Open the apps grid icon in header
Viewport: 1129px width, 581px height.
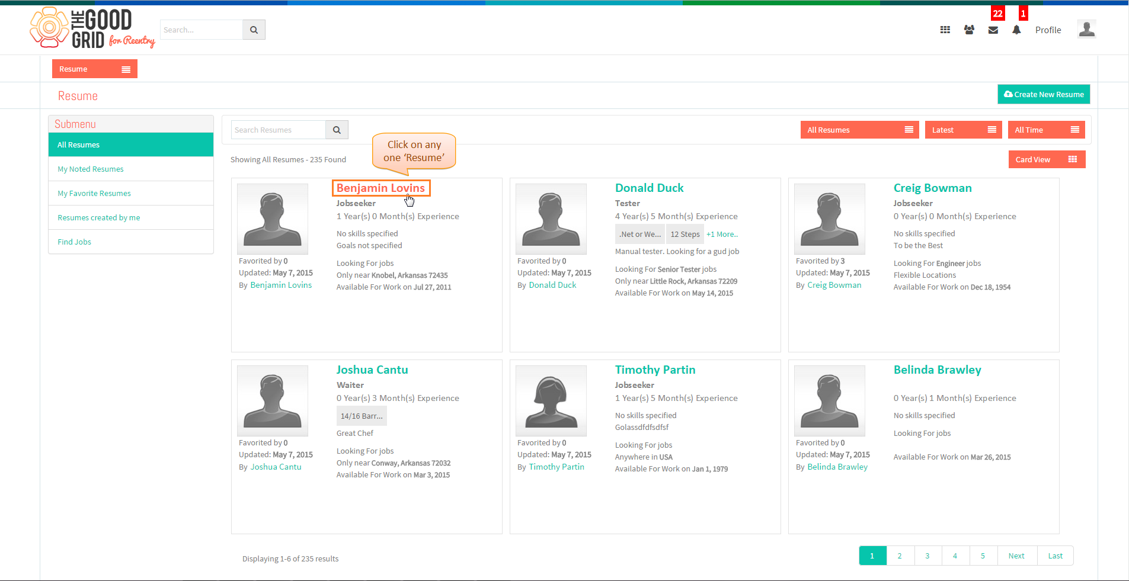coord(945,30)
